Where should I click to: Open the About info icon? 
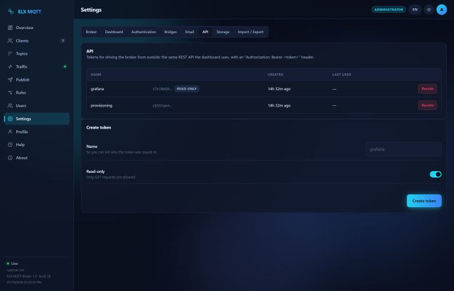pos(10,158)
